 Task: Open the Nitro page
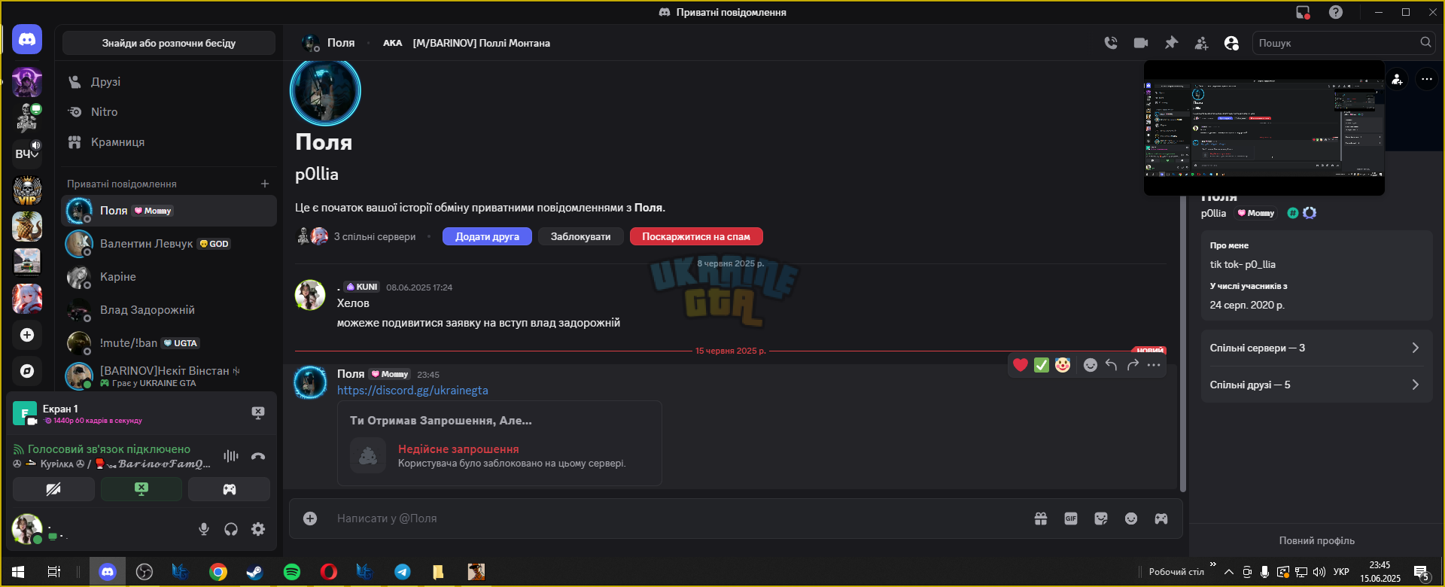pos(169,112)
